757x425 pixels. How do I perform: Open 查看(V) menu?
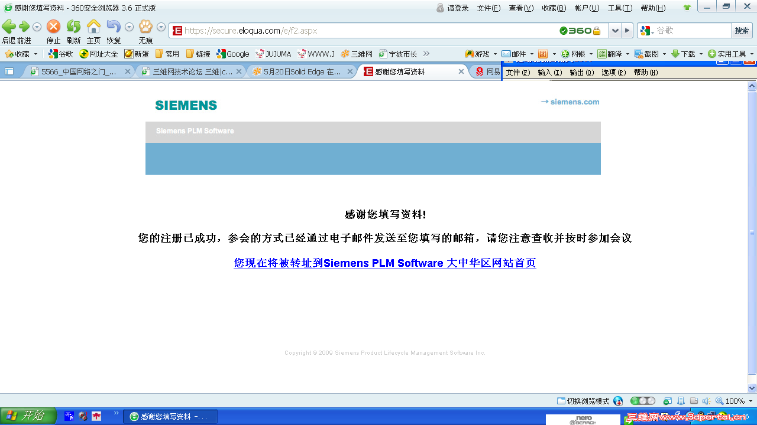tap(521, 8)
